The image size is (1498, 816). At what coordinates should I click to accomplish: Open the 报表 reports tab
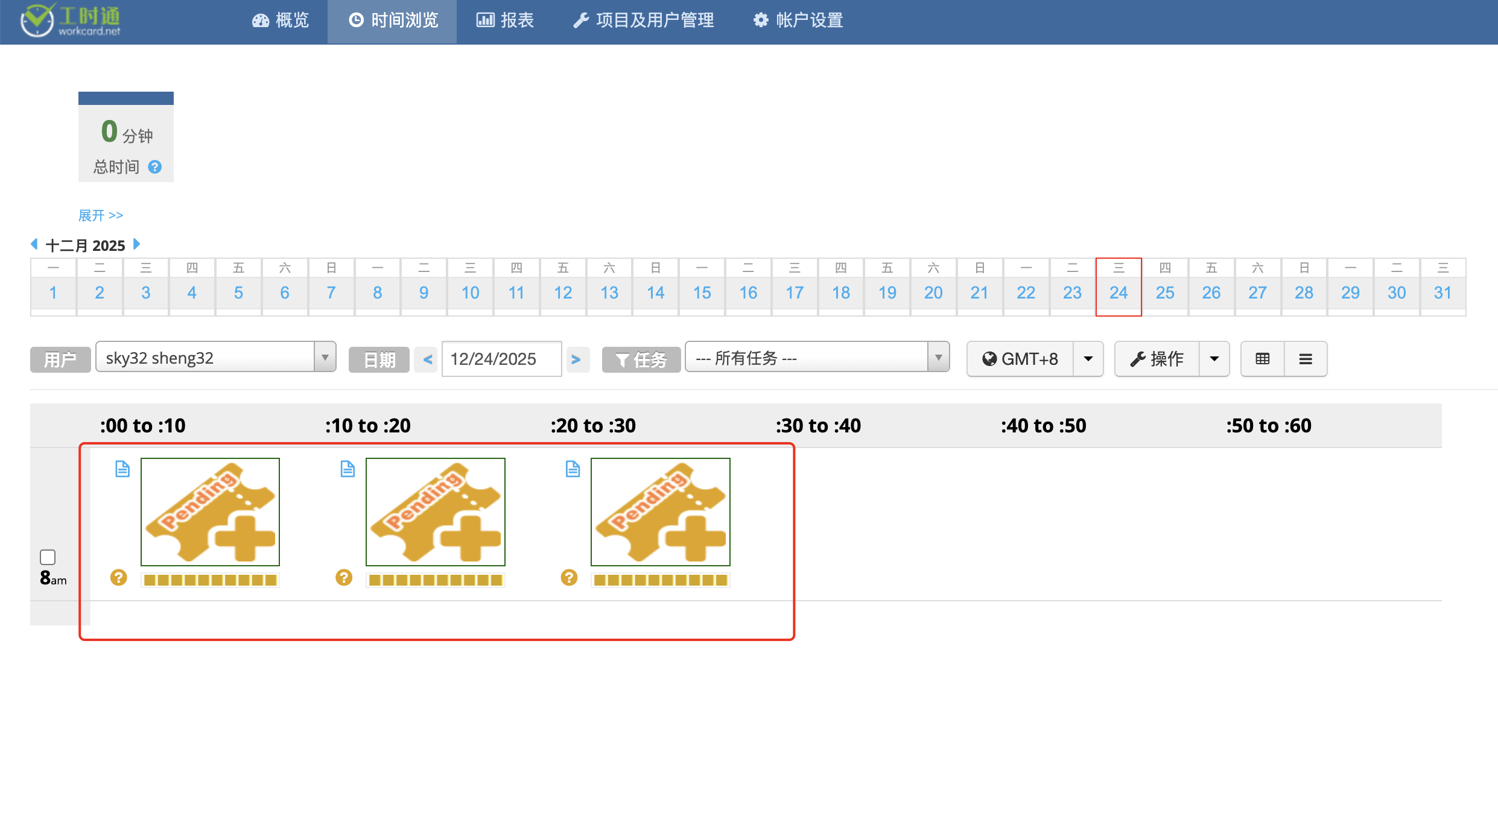point(505,21)
